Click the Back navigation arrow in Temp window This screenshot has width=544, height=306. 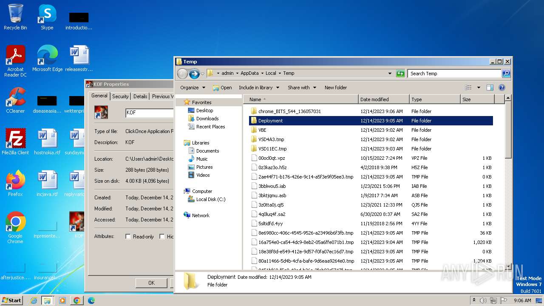tap(182, 74)
